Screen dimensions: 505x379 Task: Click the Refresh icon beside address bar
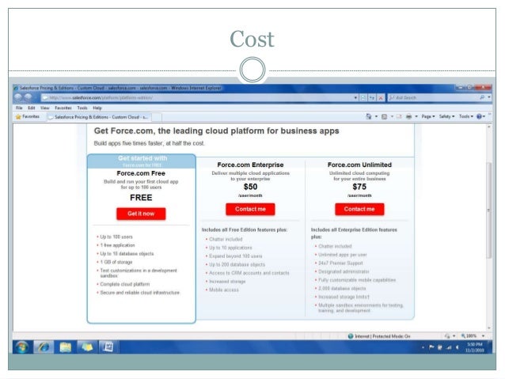[x=372, y=97]
